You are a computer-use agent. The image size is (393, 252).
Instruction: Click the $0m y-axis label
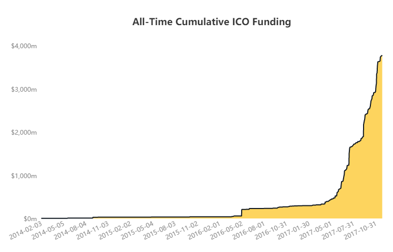pos(29,218)
